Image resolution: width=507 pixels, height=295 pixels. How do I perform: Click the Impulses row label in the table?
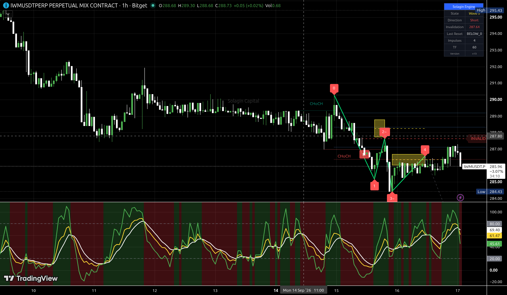[455, 41]
